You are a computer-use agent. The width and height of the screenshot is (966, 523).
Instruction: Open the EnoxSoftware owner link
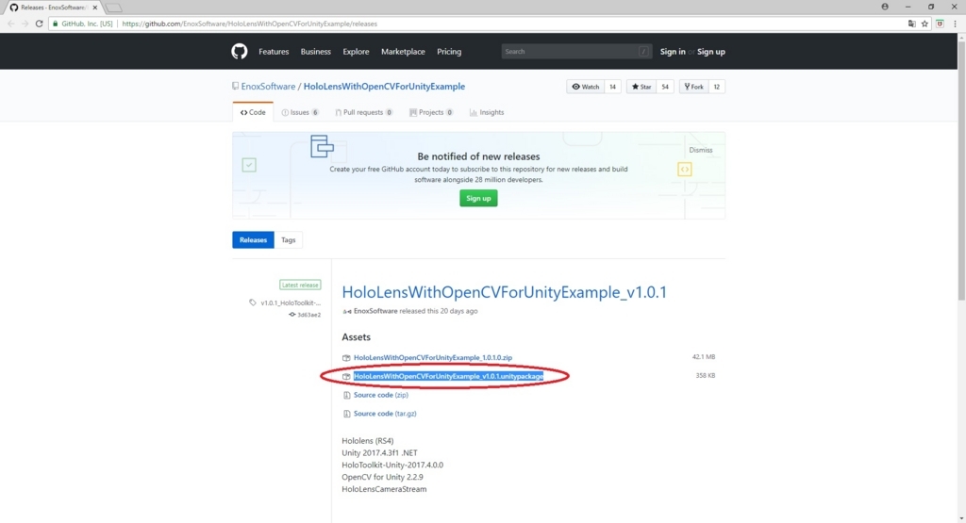click(268, 86)
